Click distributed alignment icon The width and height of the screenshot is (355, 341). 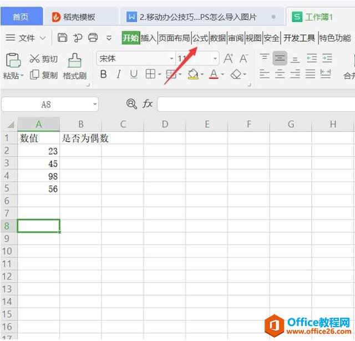326,74
